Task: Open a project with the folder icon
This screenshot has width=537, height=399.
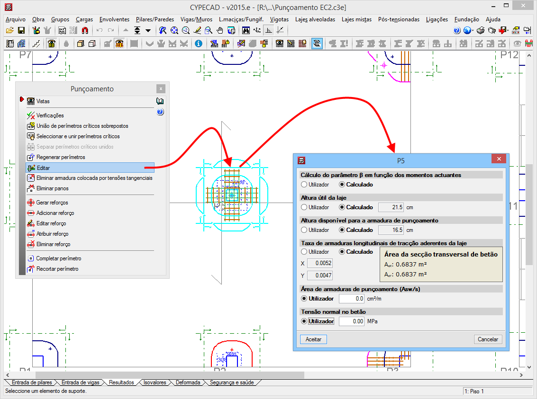Action: [10, 30]
